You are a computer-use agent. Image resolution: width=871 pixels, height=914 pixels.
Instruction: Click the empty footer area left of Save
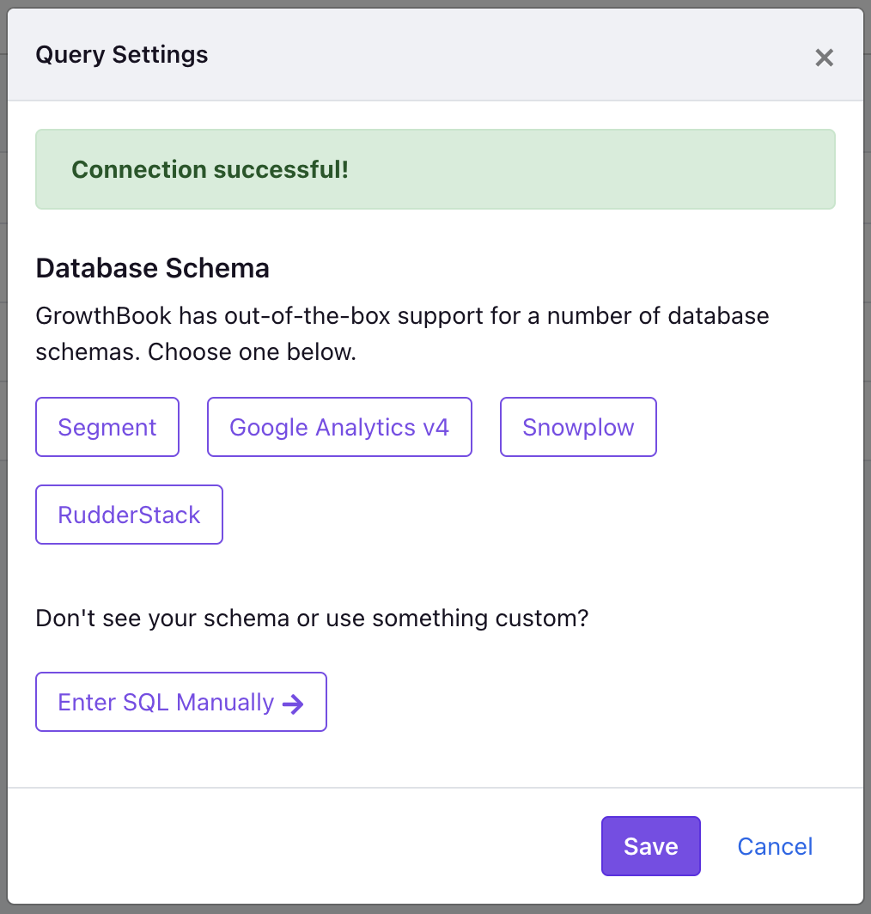tap(303, 846)
